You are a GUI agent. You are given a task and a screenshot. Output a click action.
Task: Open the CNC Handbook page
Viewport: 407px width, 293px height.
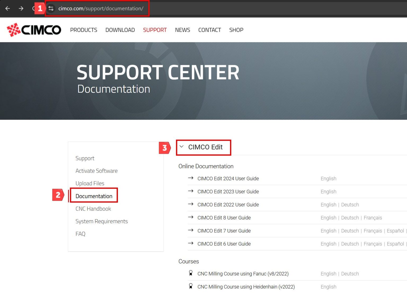point(93,209)
